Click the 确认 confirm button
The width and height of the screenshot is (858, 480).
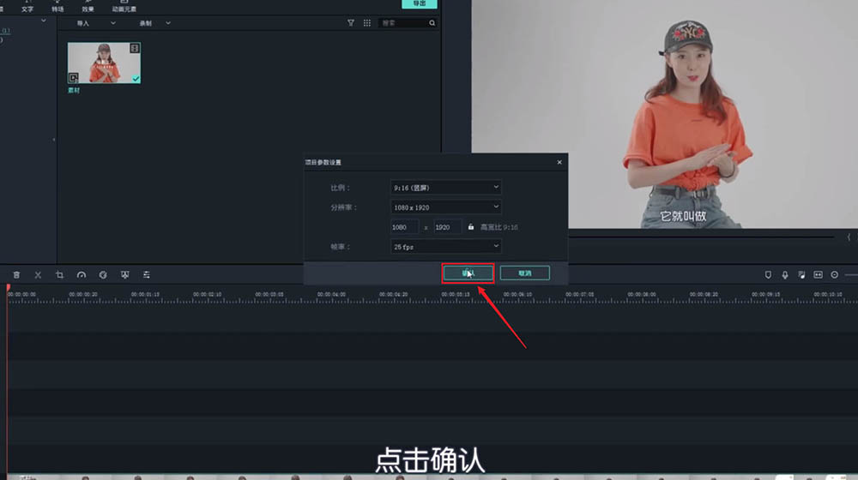(468, 273)
